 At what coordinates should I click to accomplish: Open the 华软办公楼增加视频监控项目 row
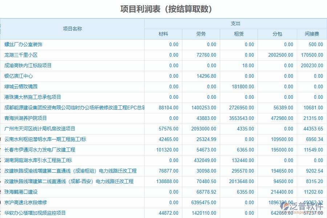pyautogui.click(x=35, y=213)
